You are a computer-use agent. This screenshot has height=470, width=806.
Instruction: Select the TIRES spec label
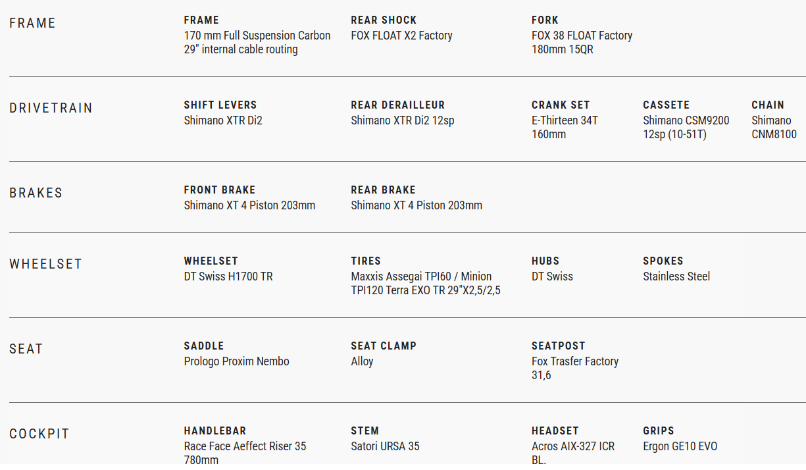click(x=366, y=261)
